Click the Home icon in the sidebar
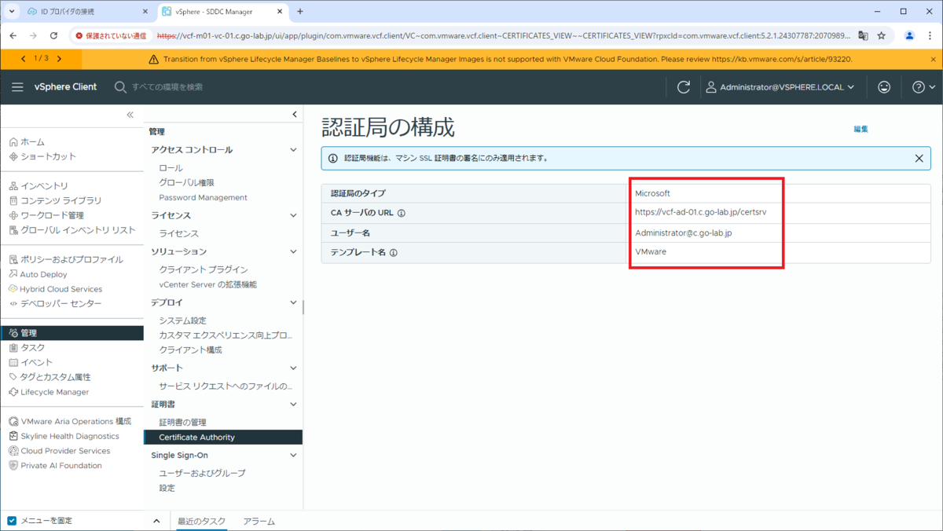Image resolution: width=943 pixels, height=531 pixels. tap(13, 142)
